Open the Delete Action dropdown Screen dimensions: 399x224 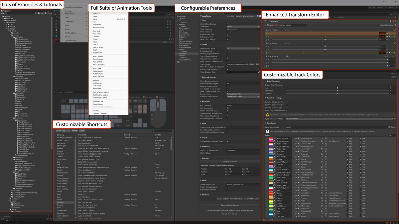click(243, 94)
